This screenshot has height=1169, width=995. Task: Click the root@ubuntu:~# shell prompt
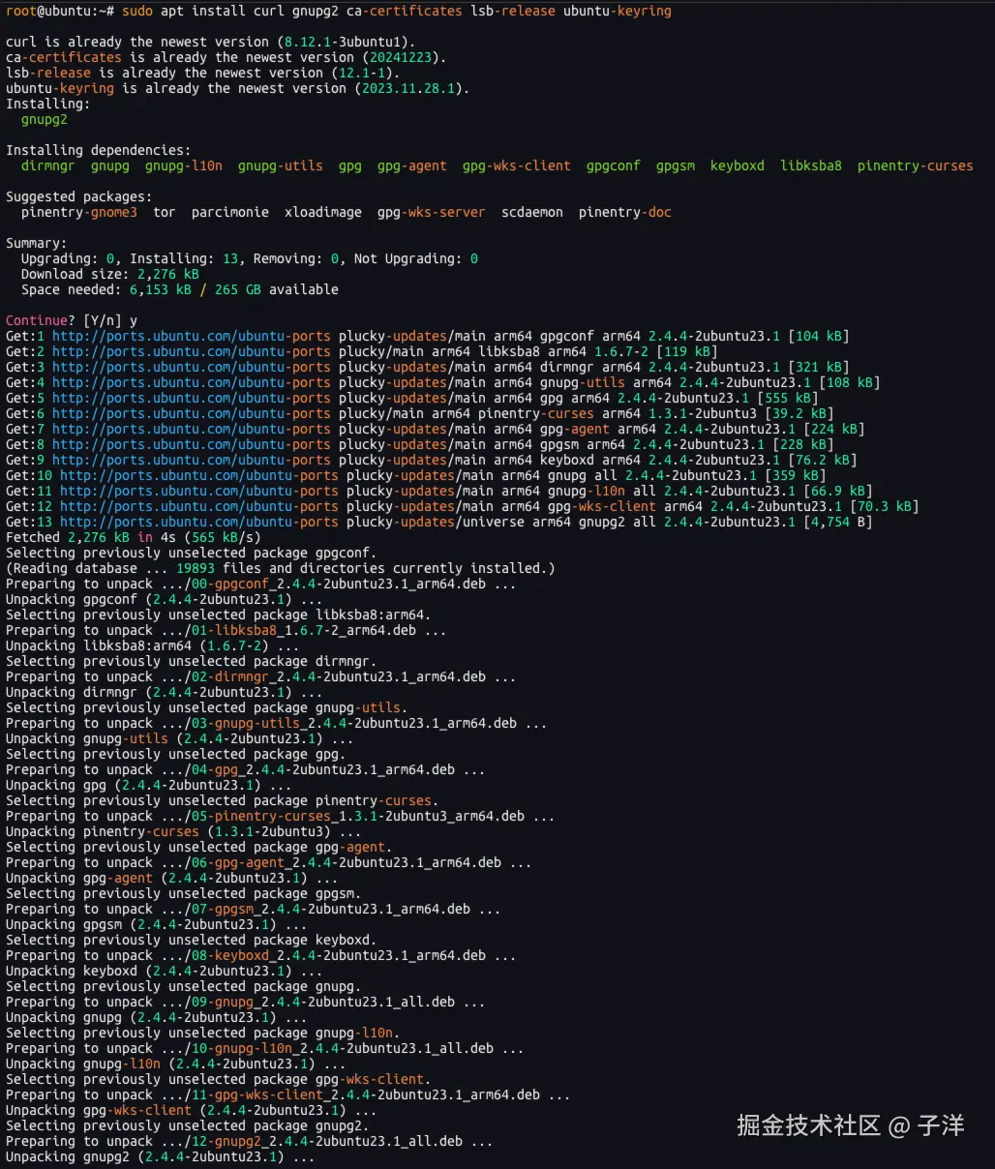click(60, 12)
